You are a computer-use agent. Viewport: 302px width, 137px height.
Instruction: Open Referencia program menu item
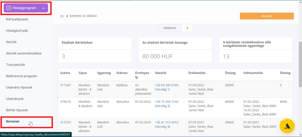(21, 76)
